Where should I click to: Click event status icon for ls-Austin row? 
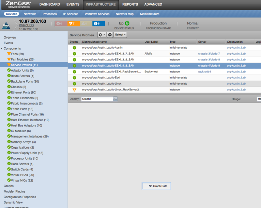click(74, 48)
